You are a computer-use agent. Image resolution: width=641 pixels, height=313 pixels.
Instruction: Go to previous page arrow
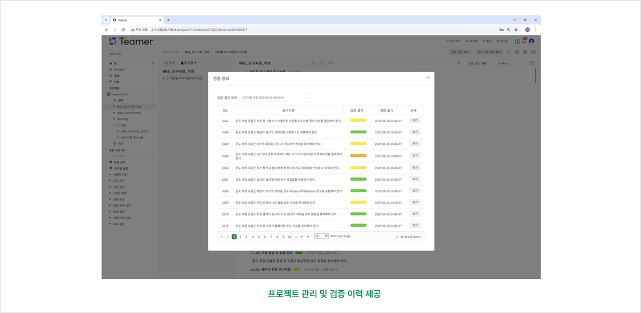[228, 237]
